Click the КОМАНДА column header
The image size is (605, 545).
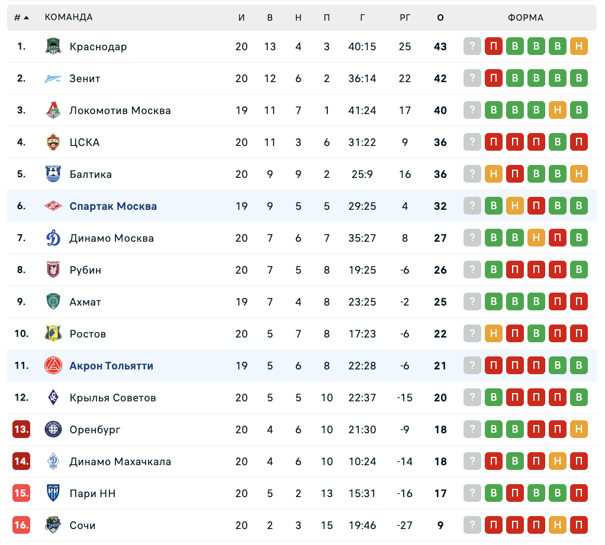coord(69,17)
